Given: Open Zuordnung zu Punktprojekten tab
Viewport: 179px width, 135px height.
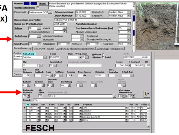Looking at the screenshot, I should click(110, 49).
